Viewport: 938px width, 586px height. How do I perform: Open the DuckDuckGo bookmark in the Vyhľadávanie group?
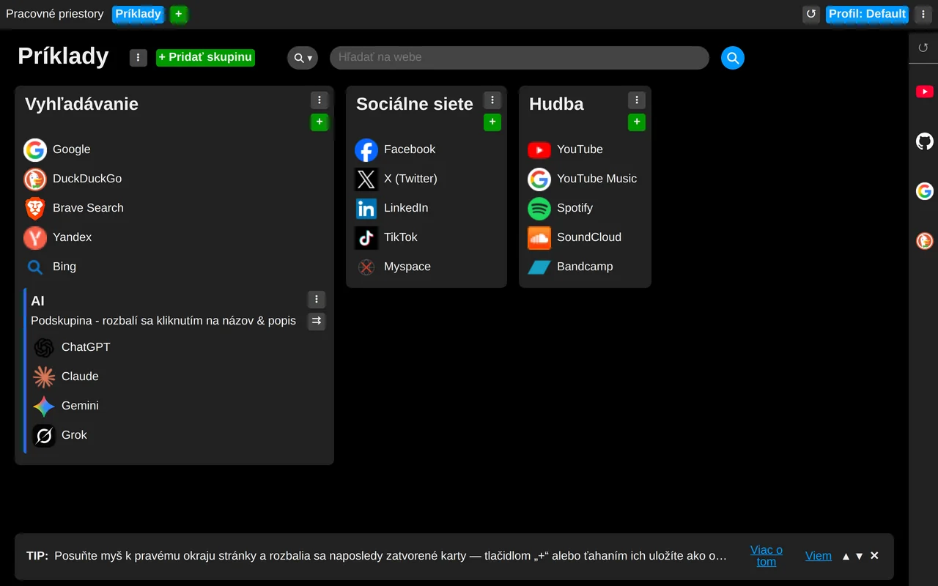[x=73, y=179]
